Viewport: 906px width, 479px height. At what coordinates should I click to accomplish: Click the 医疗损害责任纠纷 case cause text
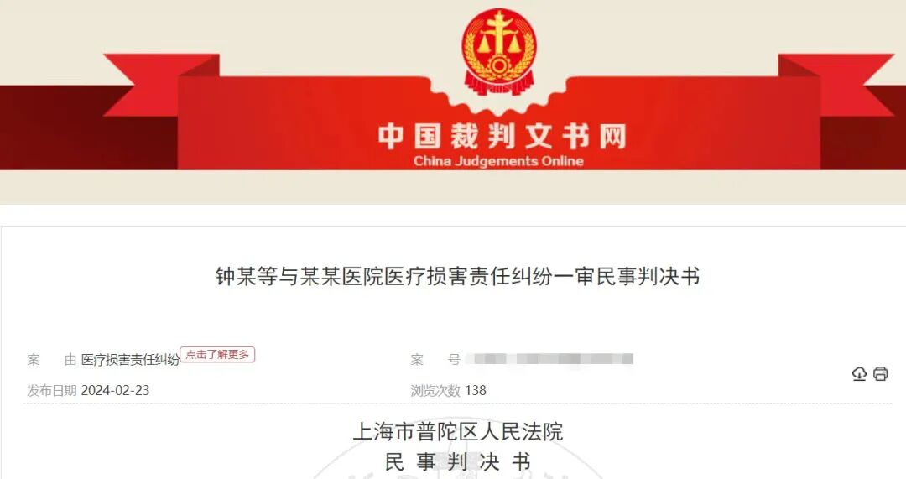click(x=130, y=360)
